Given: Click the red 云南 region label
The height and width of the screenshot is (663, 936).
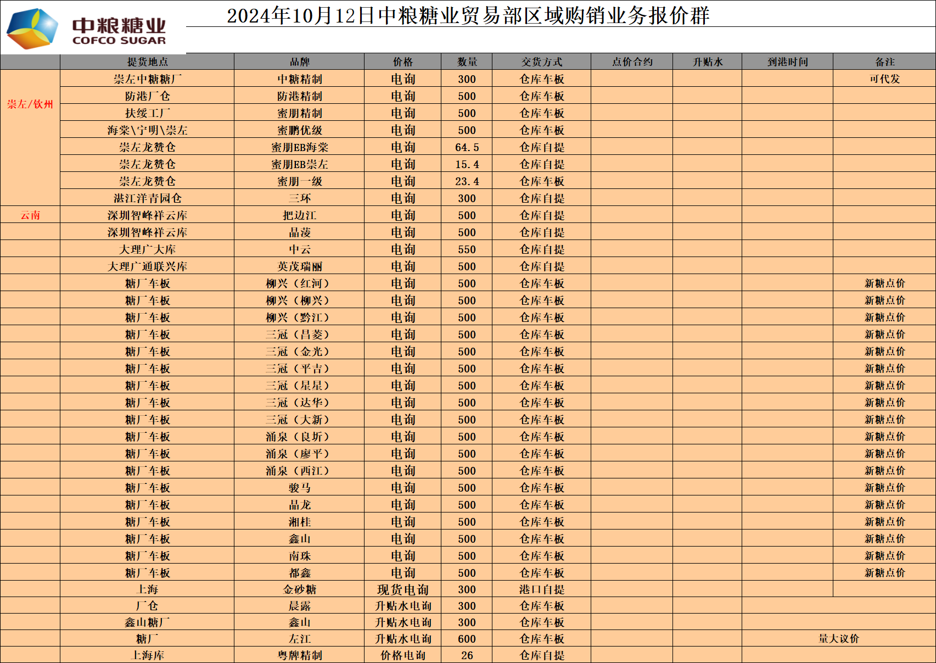Looking at the screenshot, I should pos(30,215).
